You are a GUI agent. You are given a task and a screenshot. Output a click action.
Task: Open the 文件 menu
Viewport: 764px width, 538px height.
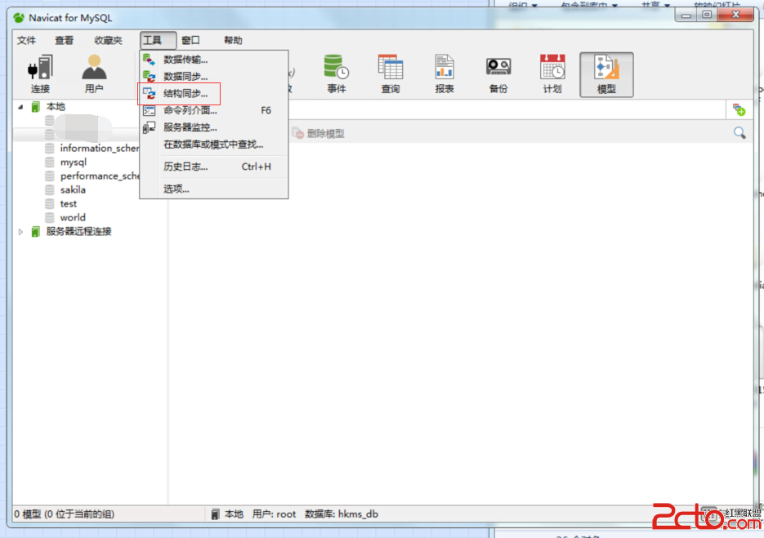click(26, 40)
